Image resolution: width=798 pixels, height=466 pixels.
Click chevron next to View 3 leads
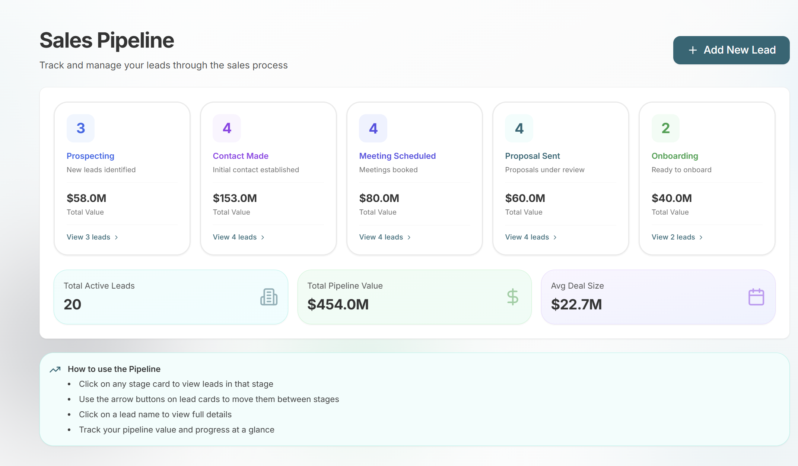coord(117,237)
